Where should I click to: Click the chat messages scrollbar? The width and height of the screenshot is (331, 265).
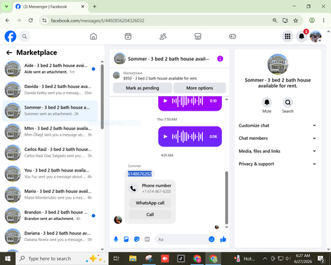click(226, 197)
